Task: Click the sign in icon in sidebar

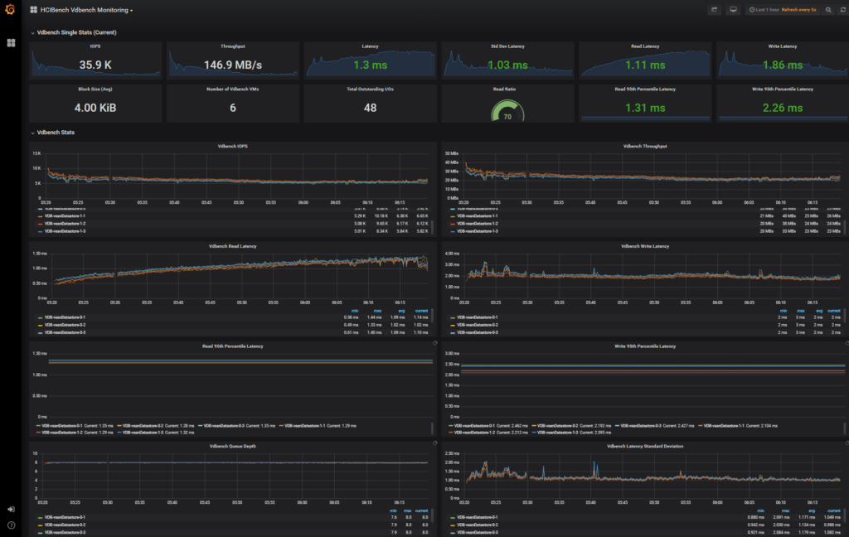Action: click(11, 509)
